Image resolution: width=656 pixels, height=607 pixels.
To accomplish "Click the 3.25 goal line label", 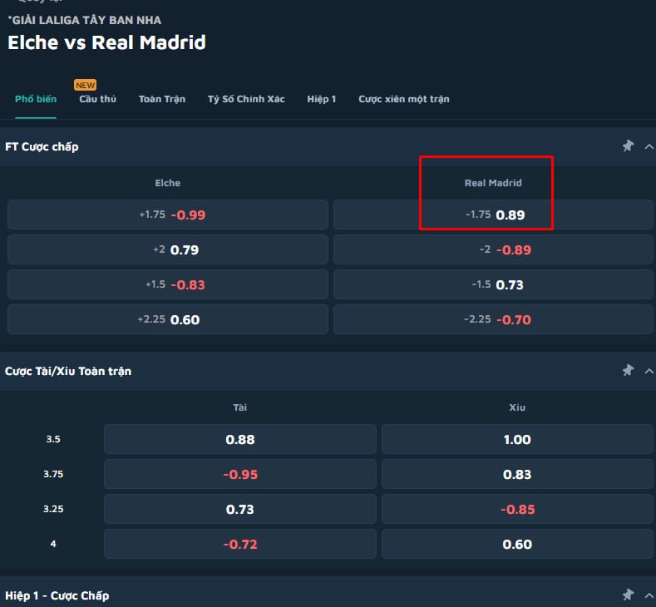I will coord(53,509).
